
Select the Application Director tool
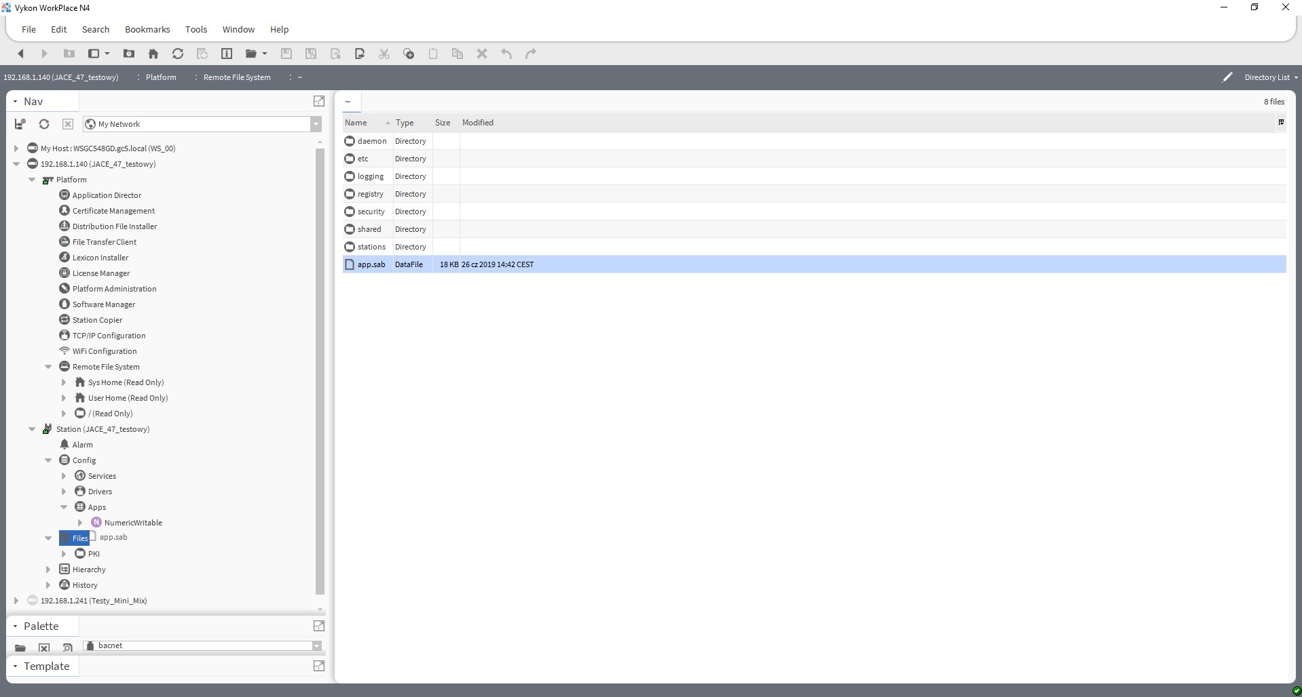tap(107, 195)
